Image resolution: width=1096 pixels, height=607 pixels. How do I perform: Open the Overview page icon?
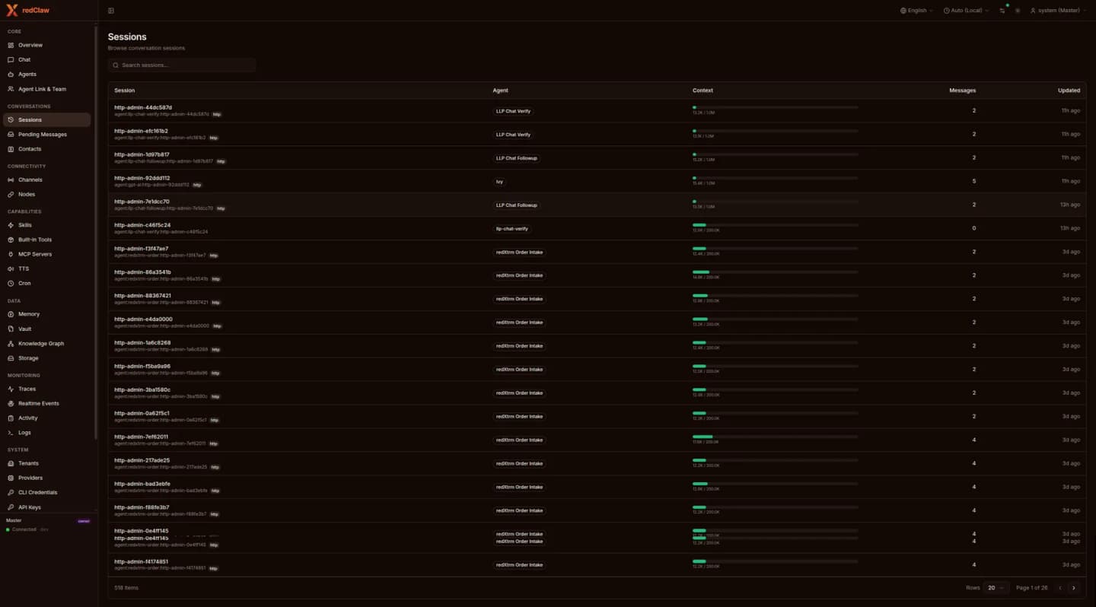(x=11, y=45)
